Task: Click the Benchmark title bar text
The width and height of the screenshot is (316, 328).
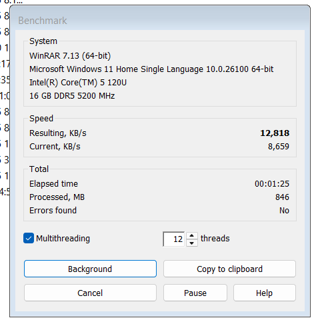Action: (43, 21)
